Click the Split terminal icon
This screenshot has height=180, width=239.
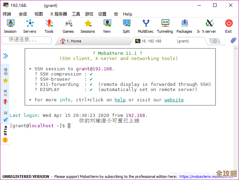(x=126, y=26)
